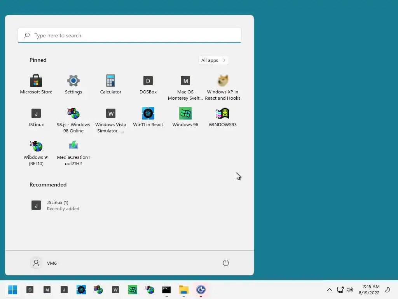Open Win11 in React taskbar icon
This screenshot has height=299, width=398.
click(x=81, y=290)
